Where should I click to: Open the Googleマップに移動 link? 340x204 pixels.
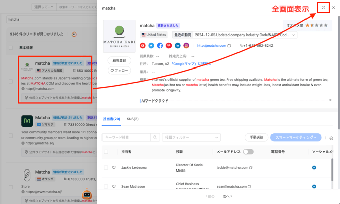[x=191, y=64]
